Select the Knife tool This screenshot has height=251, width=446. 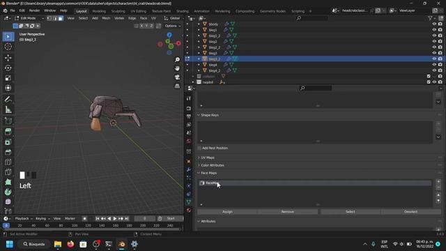(8, 172)
